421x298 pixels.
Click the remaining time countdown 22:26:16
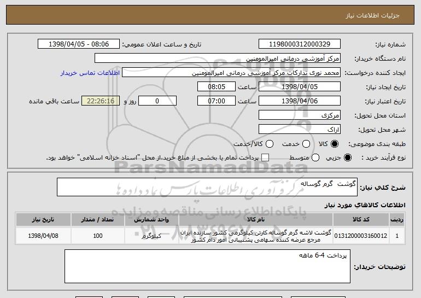(101, 101)
